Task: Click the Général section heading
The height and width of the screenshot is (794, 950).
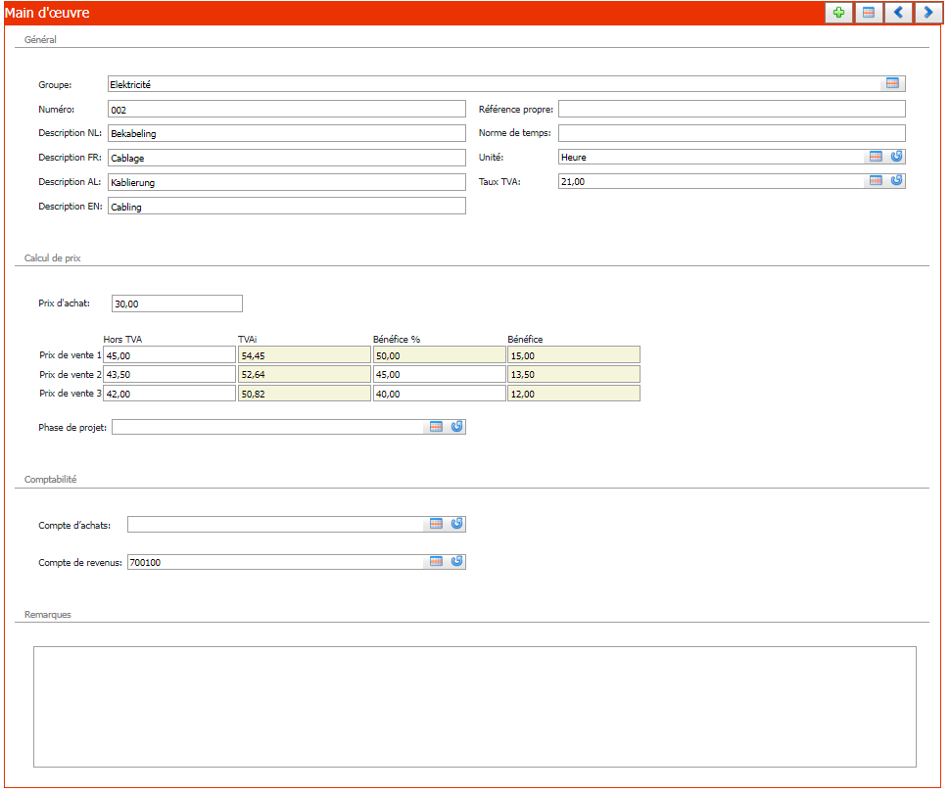Action: [40, 40]
